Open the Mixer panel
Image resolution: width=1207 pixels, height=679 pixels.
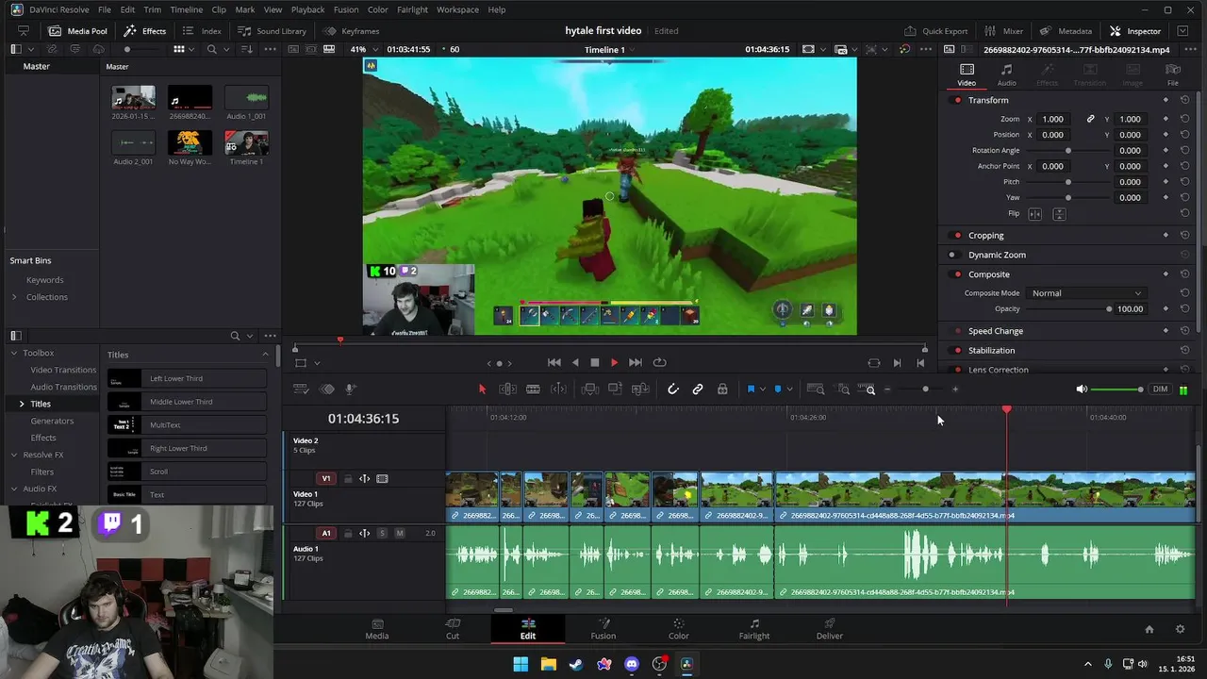[1004, 31]
